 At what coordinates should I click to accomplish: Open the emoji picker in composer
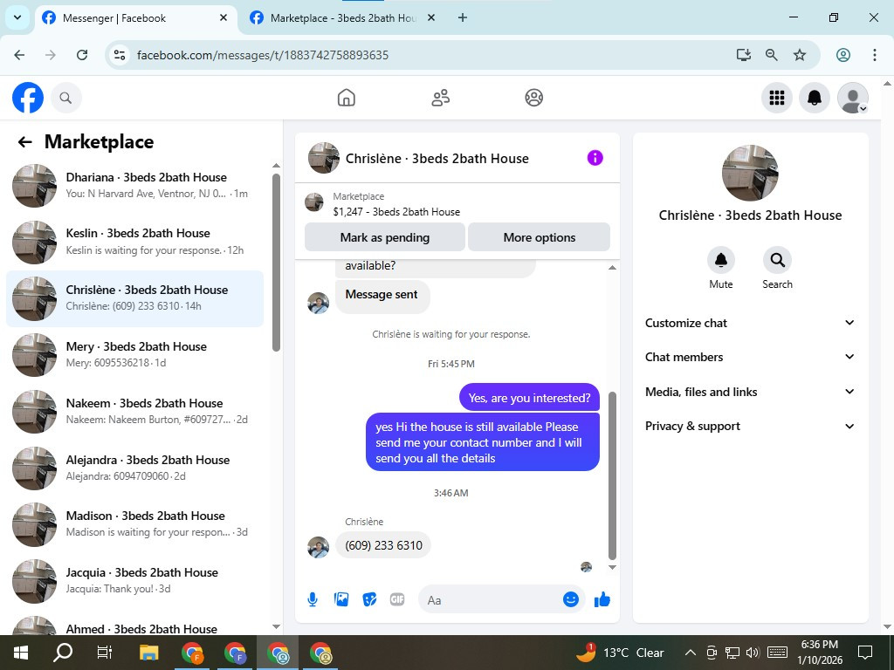point(571,599)
